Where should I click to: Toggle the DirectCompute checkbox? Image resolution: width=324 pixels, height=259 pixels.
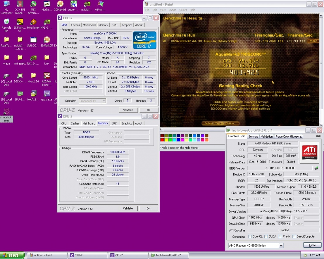294,236
